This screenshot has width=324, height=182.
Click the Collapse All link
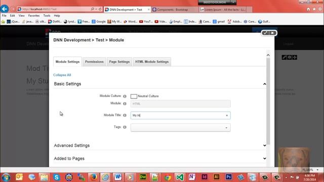coord(62,75)
